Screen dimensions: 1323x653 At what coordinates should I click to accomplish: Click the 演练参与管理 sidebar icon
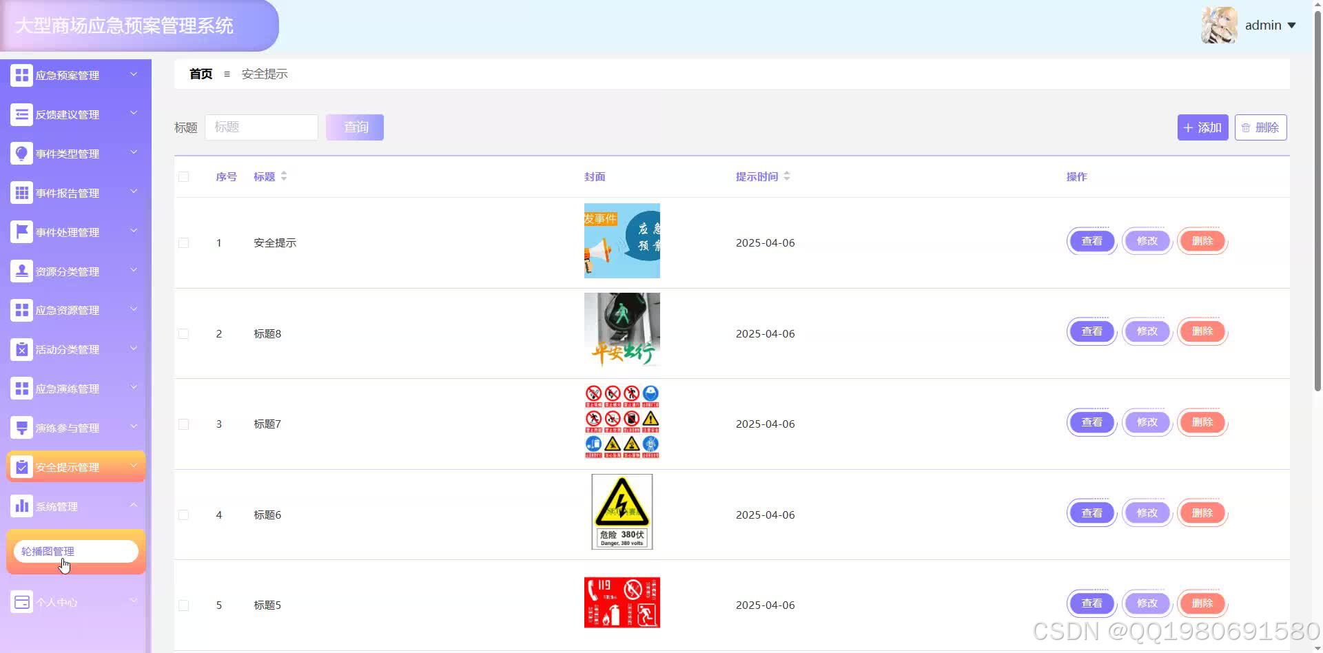click(x=21, y=427)
